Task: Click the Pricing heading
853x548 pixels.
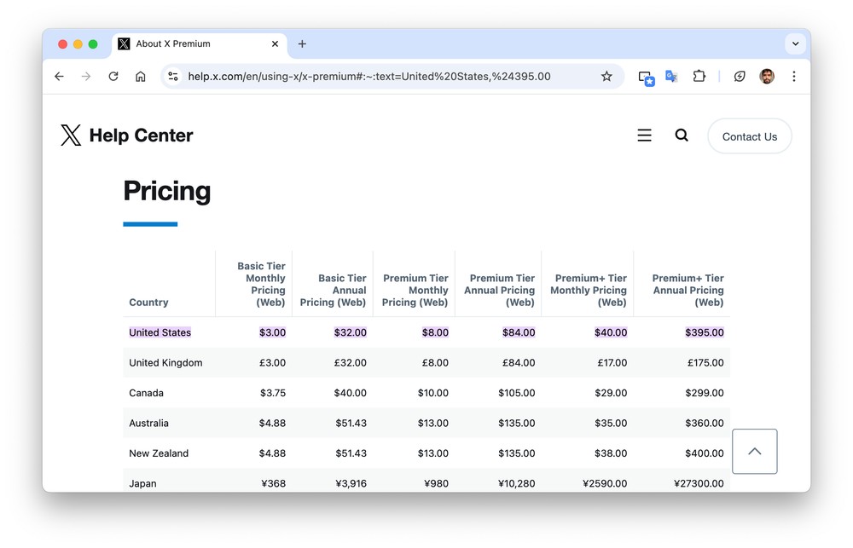Action: click(167, 191)
